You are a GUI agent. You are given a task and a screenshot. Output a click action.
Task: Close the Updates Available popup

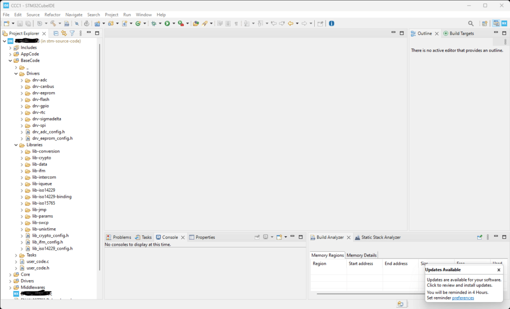tap(499, 270)
